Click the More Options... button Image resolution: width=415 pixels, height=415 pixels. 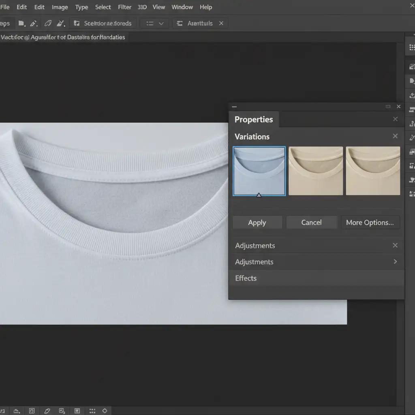[x=370, y=222]
